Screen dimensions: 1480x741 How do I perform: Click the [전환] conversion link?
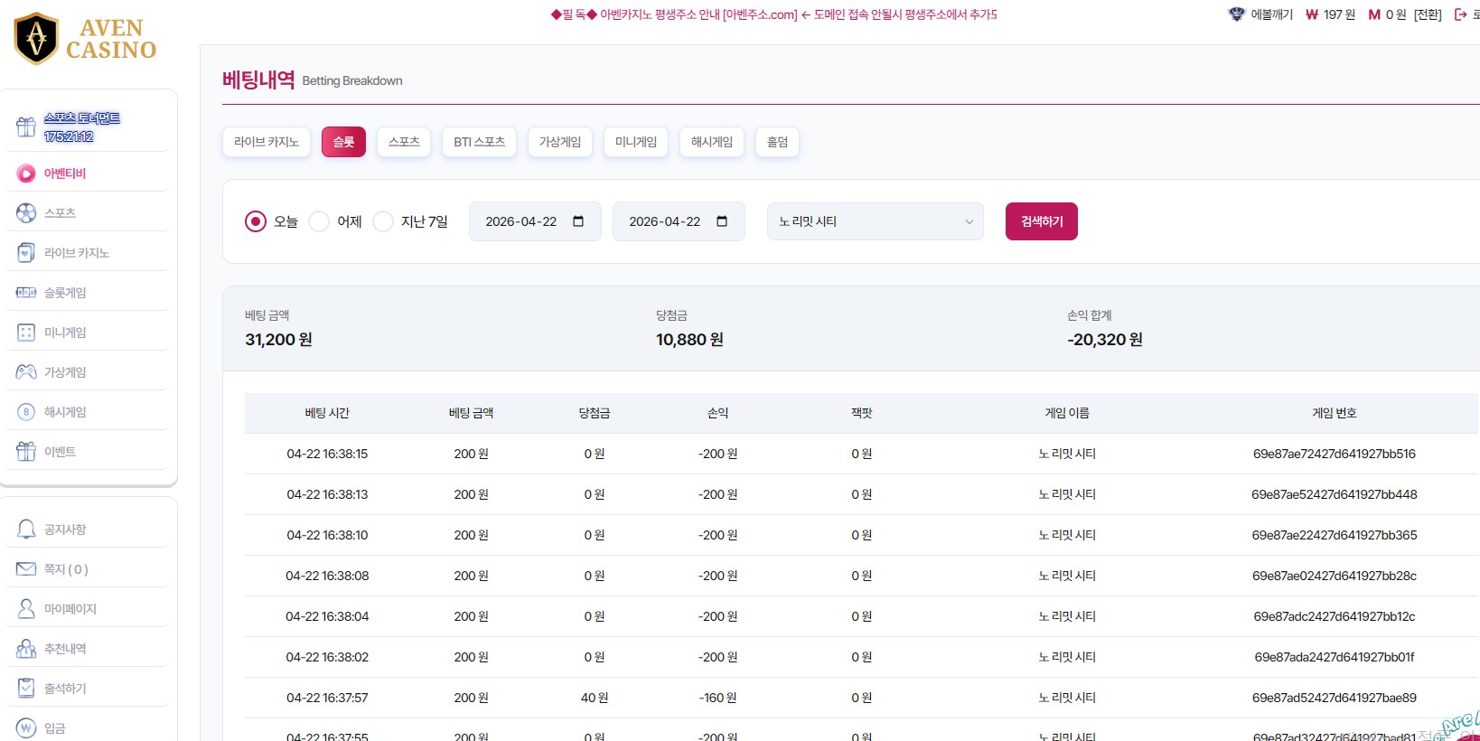click(x=1428, y=14)
